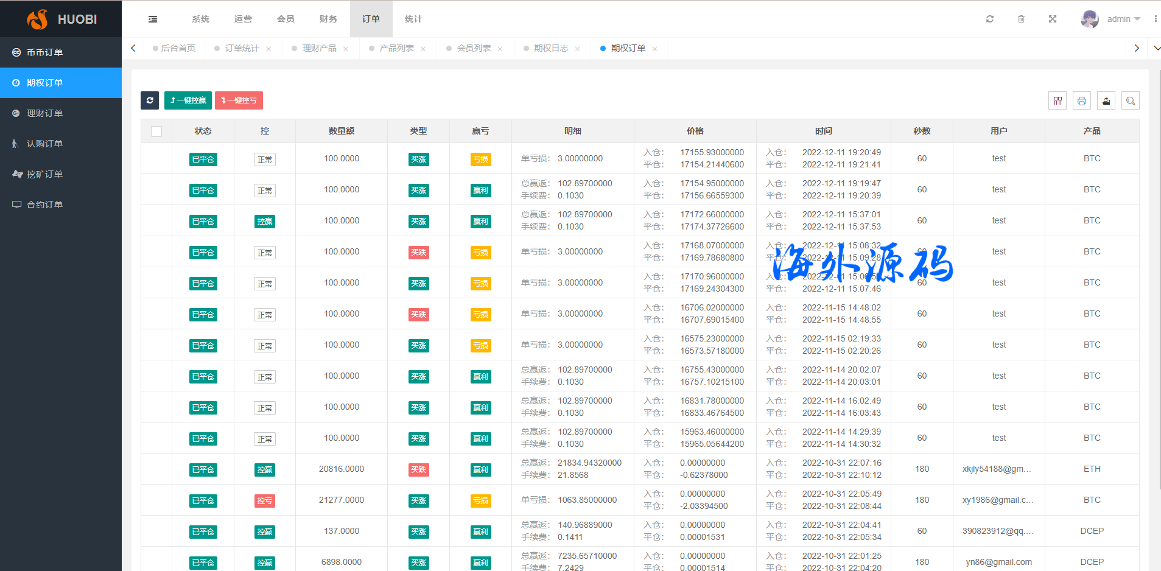Click the red 一键控亏 button
1161x571 pixels.
tap(239, 100)
